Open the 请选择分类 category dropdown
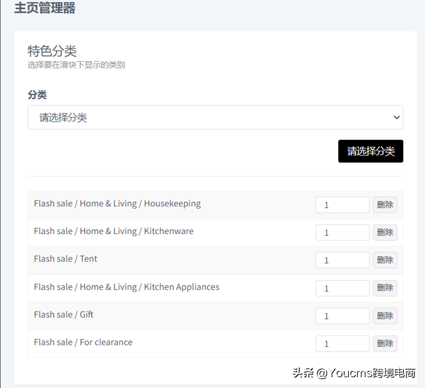Image resolution: width=425 pixels, height=388 pixels. click(x=215, y=117)
